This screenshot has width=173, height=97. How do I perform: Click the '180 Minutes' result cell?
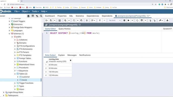click(60, 72)
